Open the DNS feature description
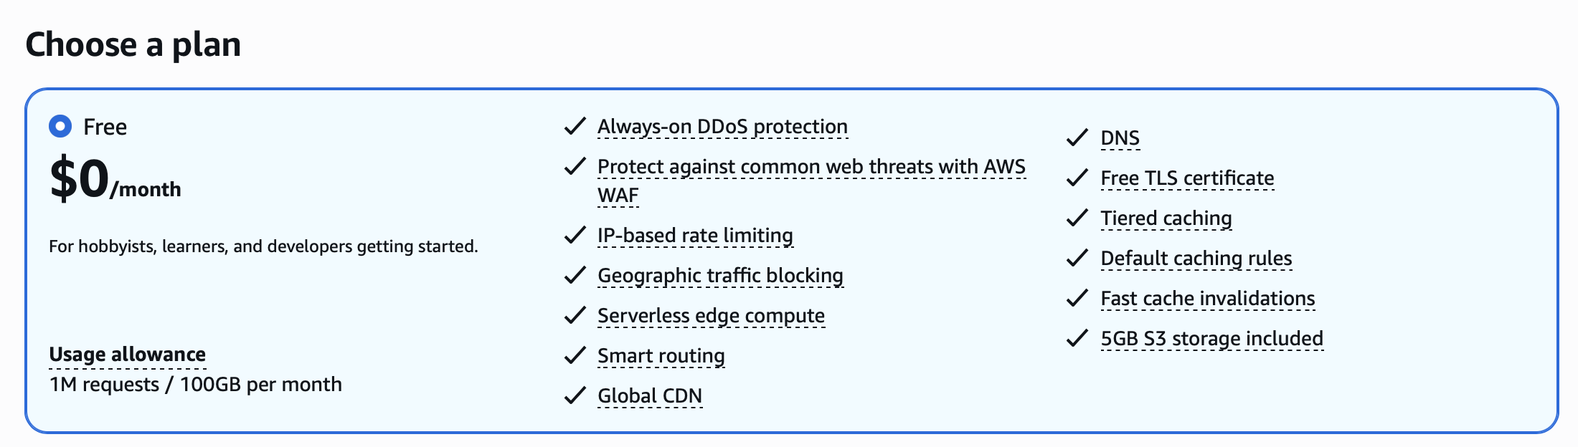 [1120, 138]
